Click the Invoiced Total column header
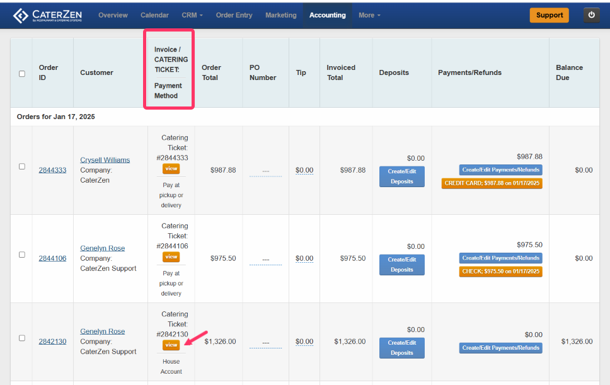This screenshot has width=610, height=385. point(341,72)
